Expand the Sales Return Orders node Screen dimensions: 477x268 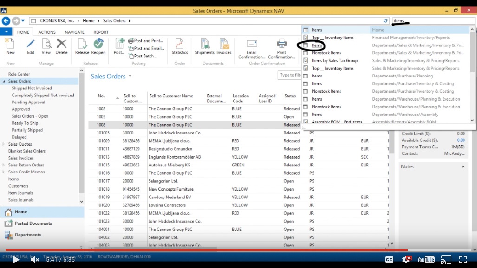[4, 165]
